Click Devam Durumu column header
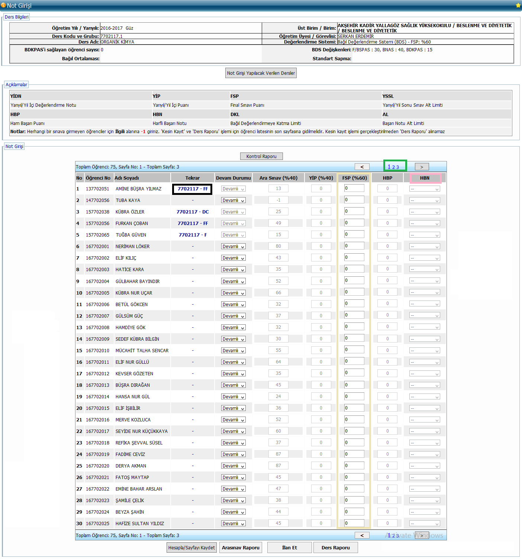 [233, 178]
